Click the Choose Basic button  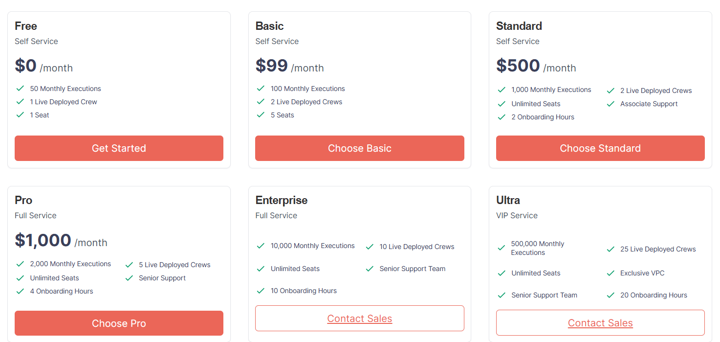[360, 148]
